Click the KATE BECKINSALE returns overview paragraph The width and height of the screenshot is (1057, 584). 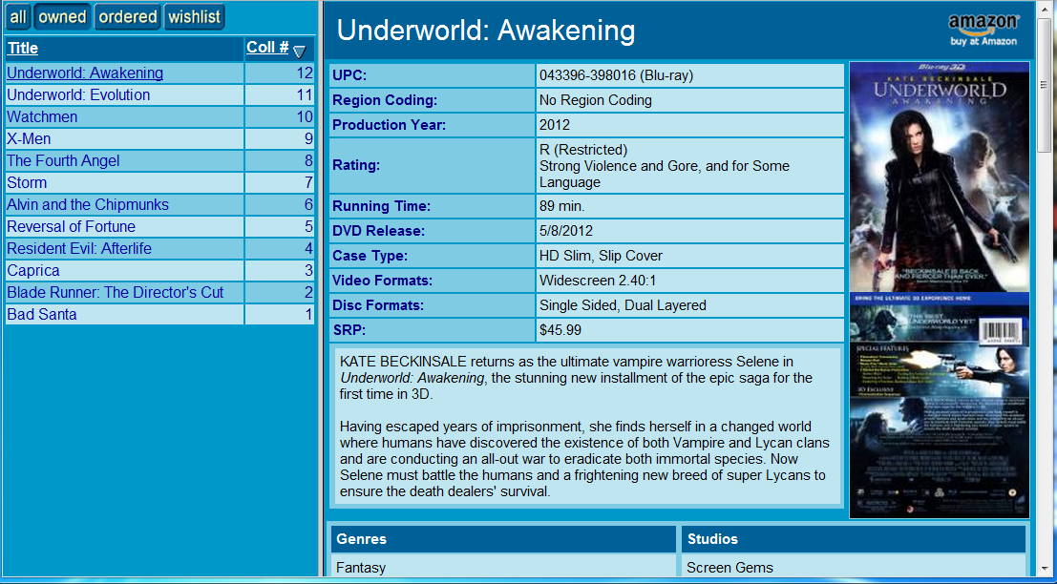(x=577, y=378)
